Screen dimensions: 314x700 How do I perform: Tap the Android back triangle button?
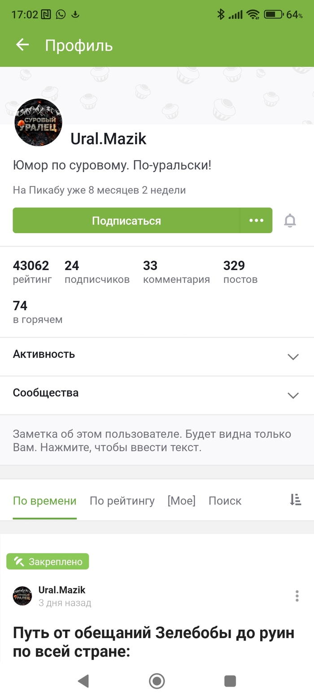[x=83, y=681]
